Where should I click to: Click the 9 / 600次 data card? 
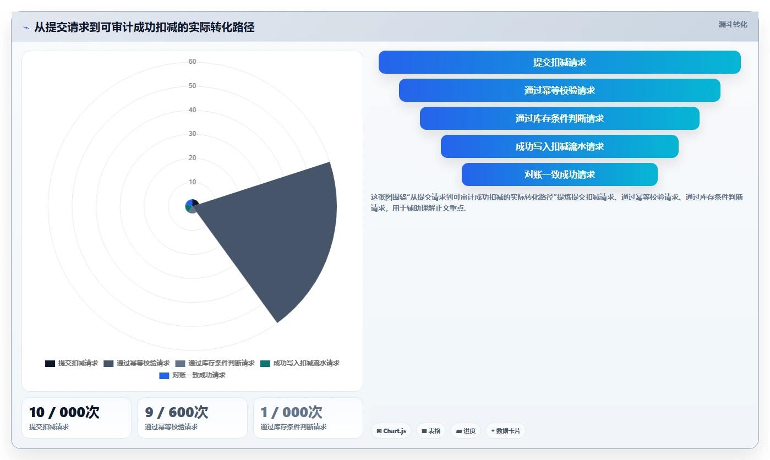coord(192,418)
